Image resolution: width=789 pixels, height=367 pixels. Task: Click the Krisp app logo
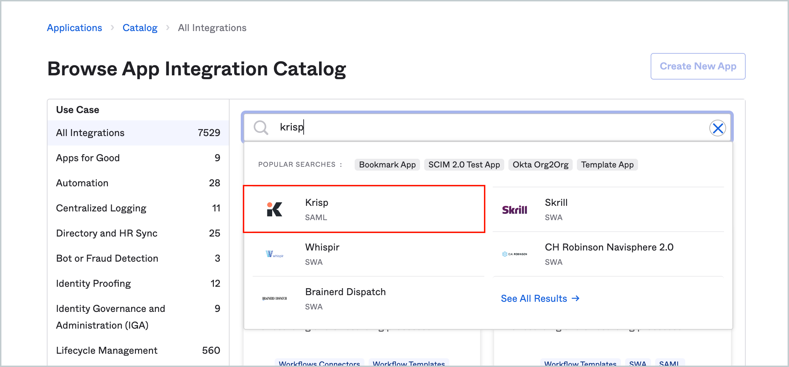click(x=274, y=209)
